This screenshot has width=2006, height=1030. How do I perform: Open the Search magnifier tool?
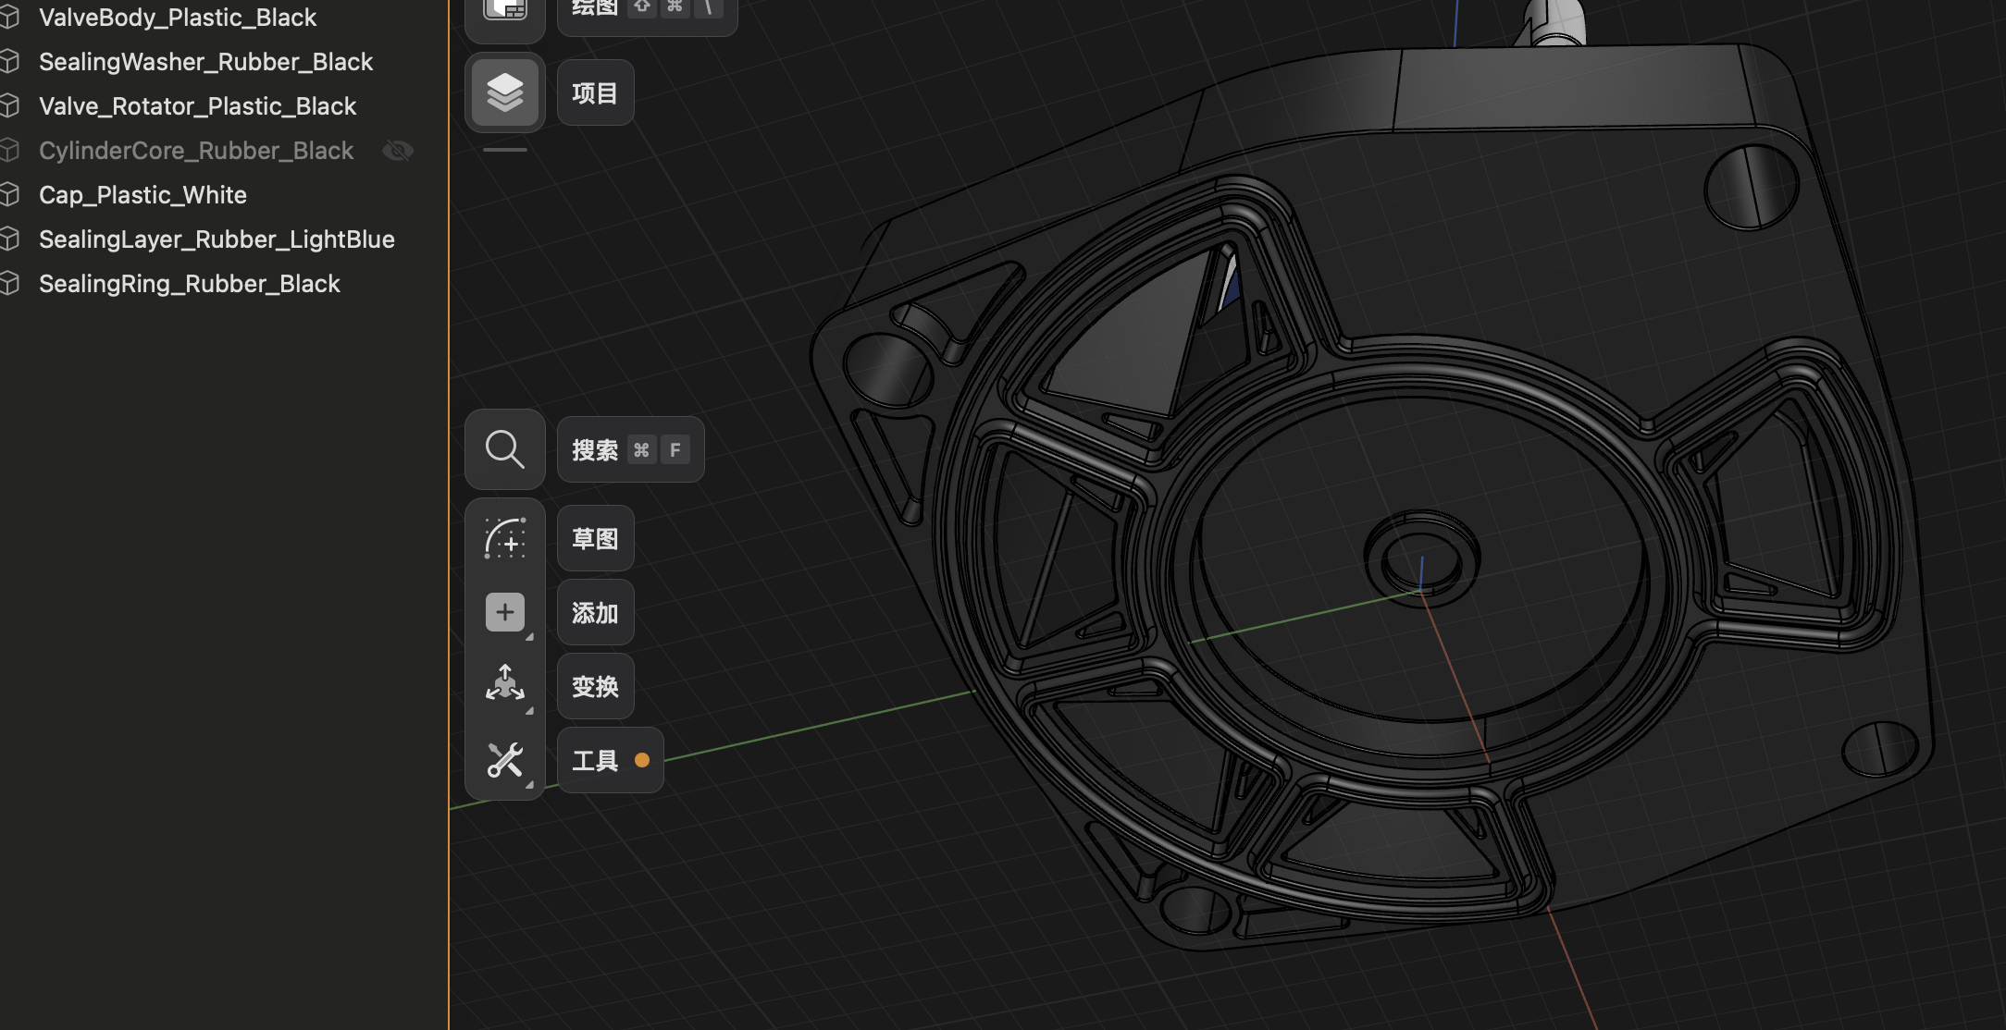504,449
